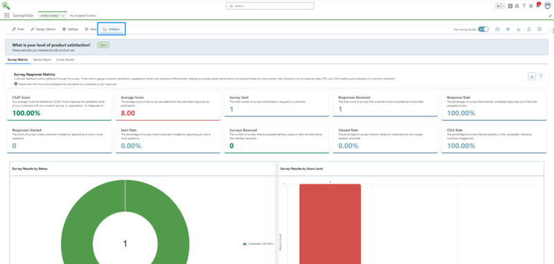Open the favorites list dropdown arrow

pos(503,6)
